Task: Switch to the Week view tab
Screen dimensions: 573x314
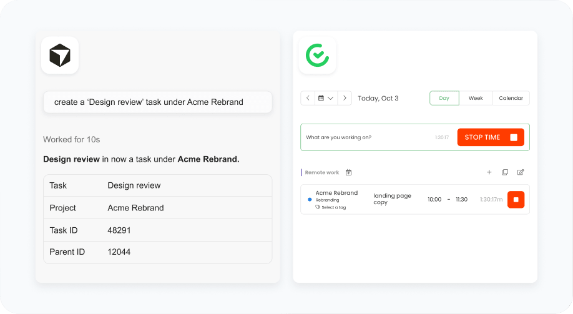Action: coord(476,98)
